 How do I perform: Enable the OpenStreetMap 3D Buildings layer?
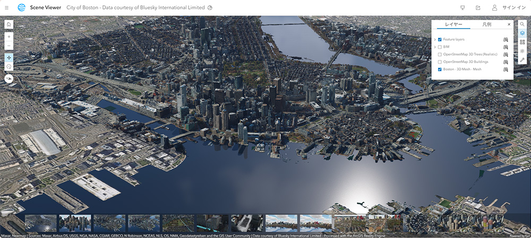440,62
